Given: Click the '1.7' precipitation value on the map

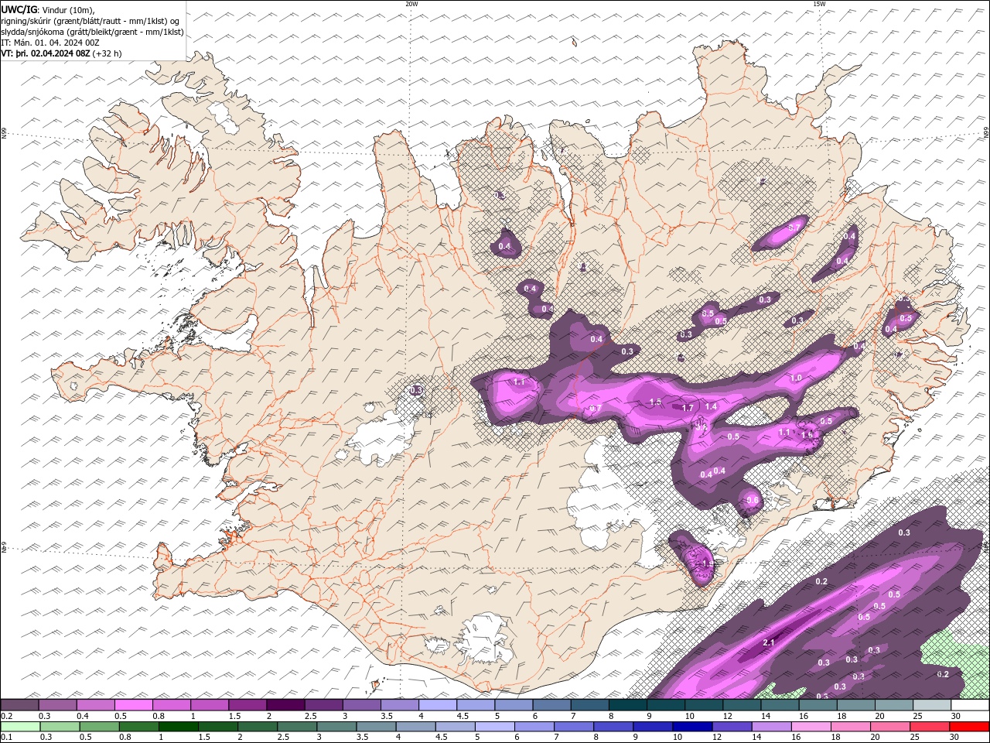Looking at the screenshot, I should coord(687,408).
